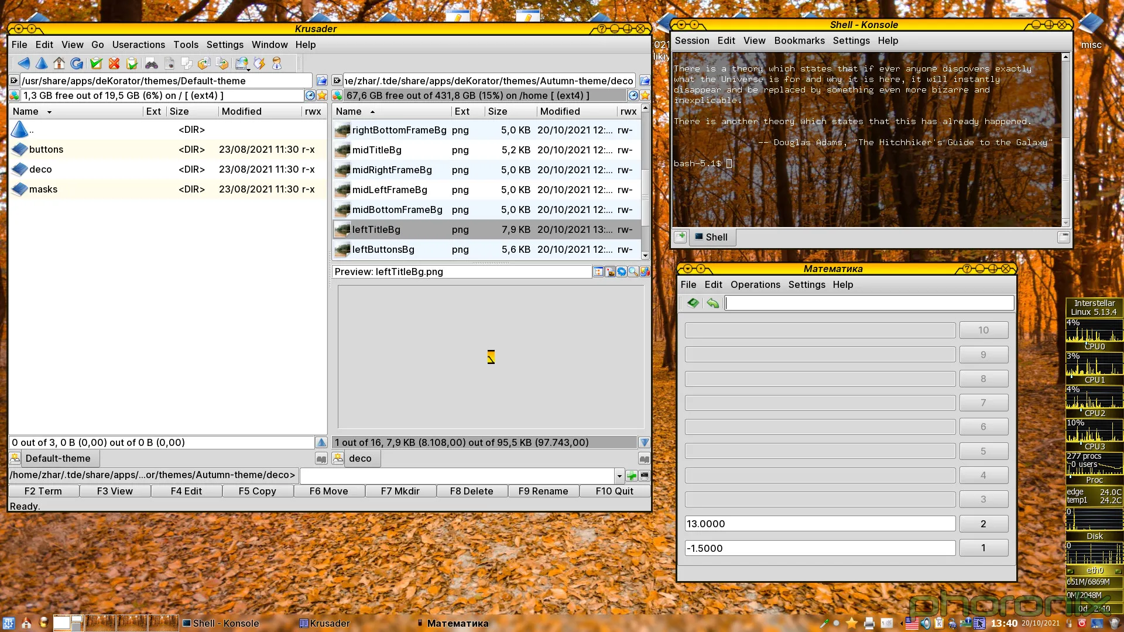The width and height of the screenshot is (1124, 632).
Task: Click the package-extract toolbar icon
Action: 204,63
